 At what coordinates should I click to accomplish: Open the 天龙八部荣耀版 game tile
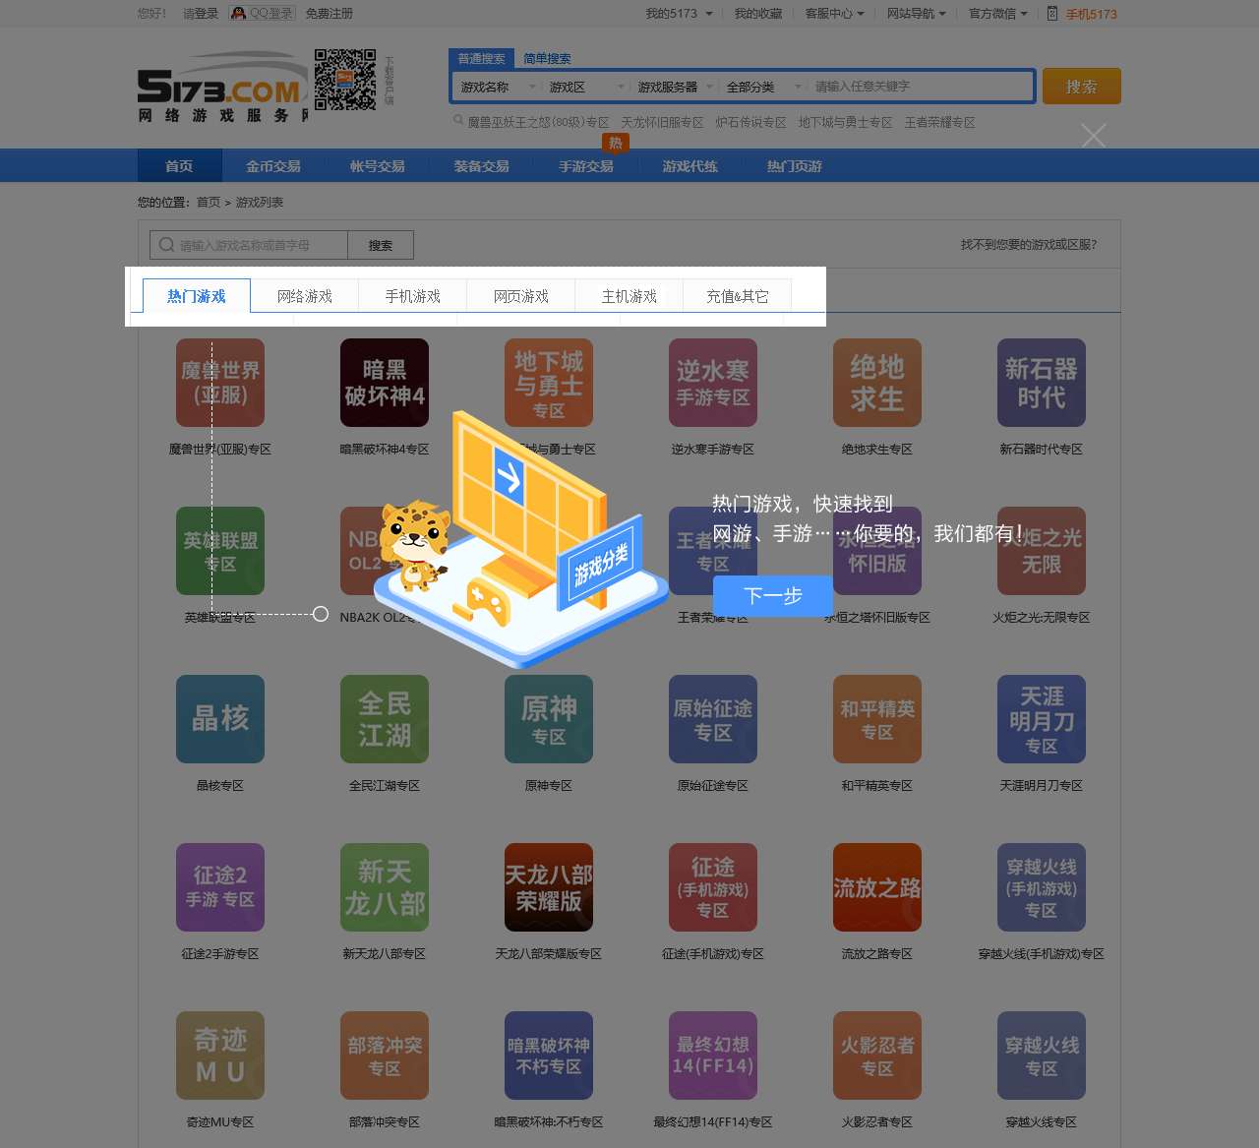tap(549, 887)
